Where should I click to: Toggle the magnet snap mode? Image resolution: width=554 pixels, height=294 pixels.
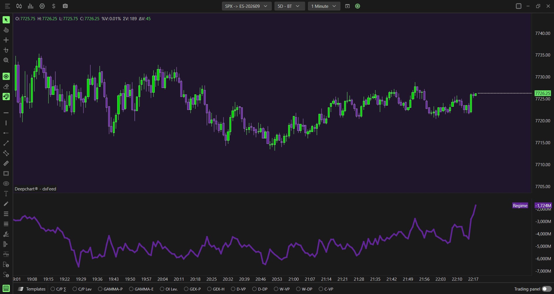coord(6,97)
